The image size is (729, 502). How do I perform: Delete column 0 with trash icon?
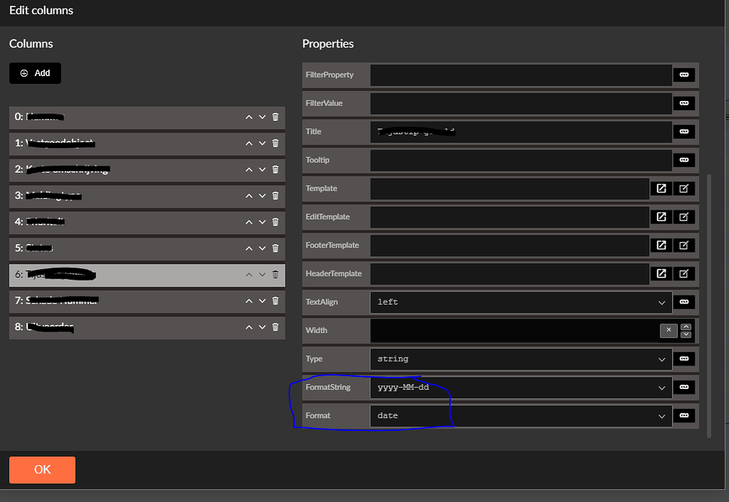tap(276, 117)
